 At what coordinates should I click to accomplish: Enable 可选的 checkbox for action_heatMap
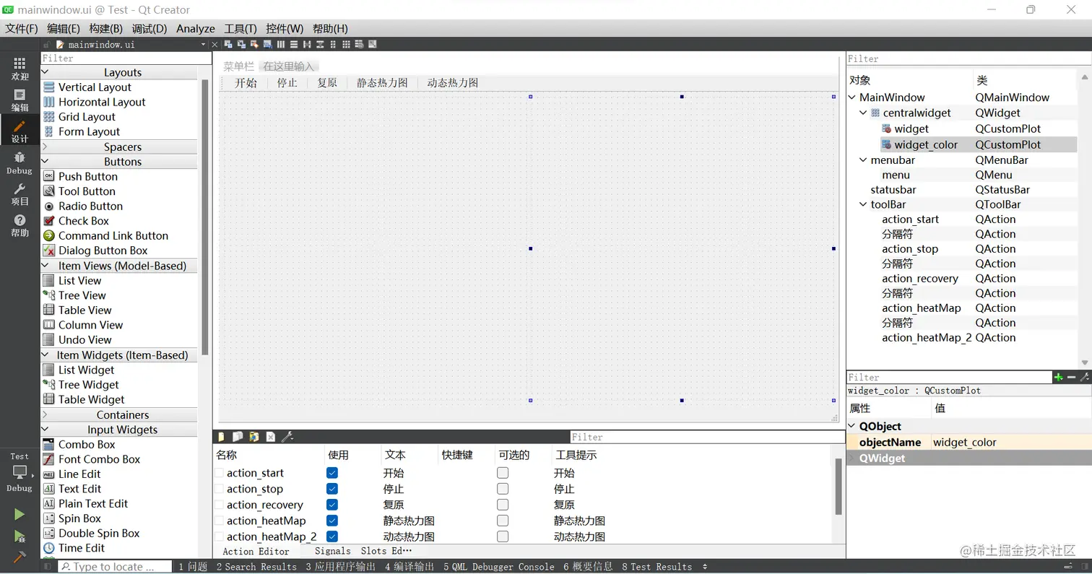pos(503,521)
